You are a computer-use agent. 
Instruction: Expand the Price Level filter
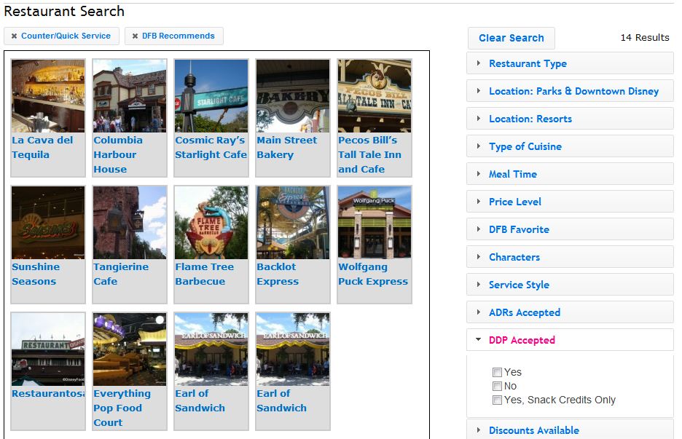coord(514,202)
